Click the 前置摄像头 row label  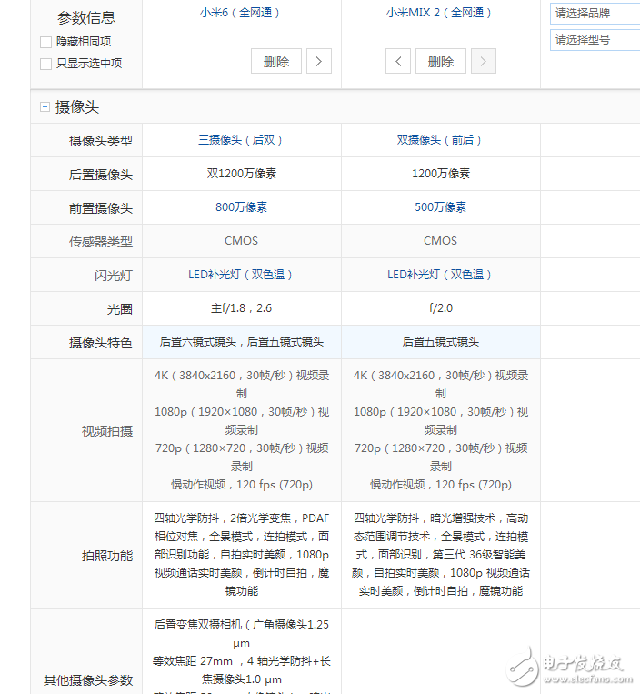tap(101, 208)
